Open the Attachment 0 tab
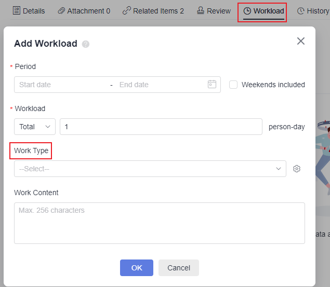 pyautogui.click(x=84, y=11)
